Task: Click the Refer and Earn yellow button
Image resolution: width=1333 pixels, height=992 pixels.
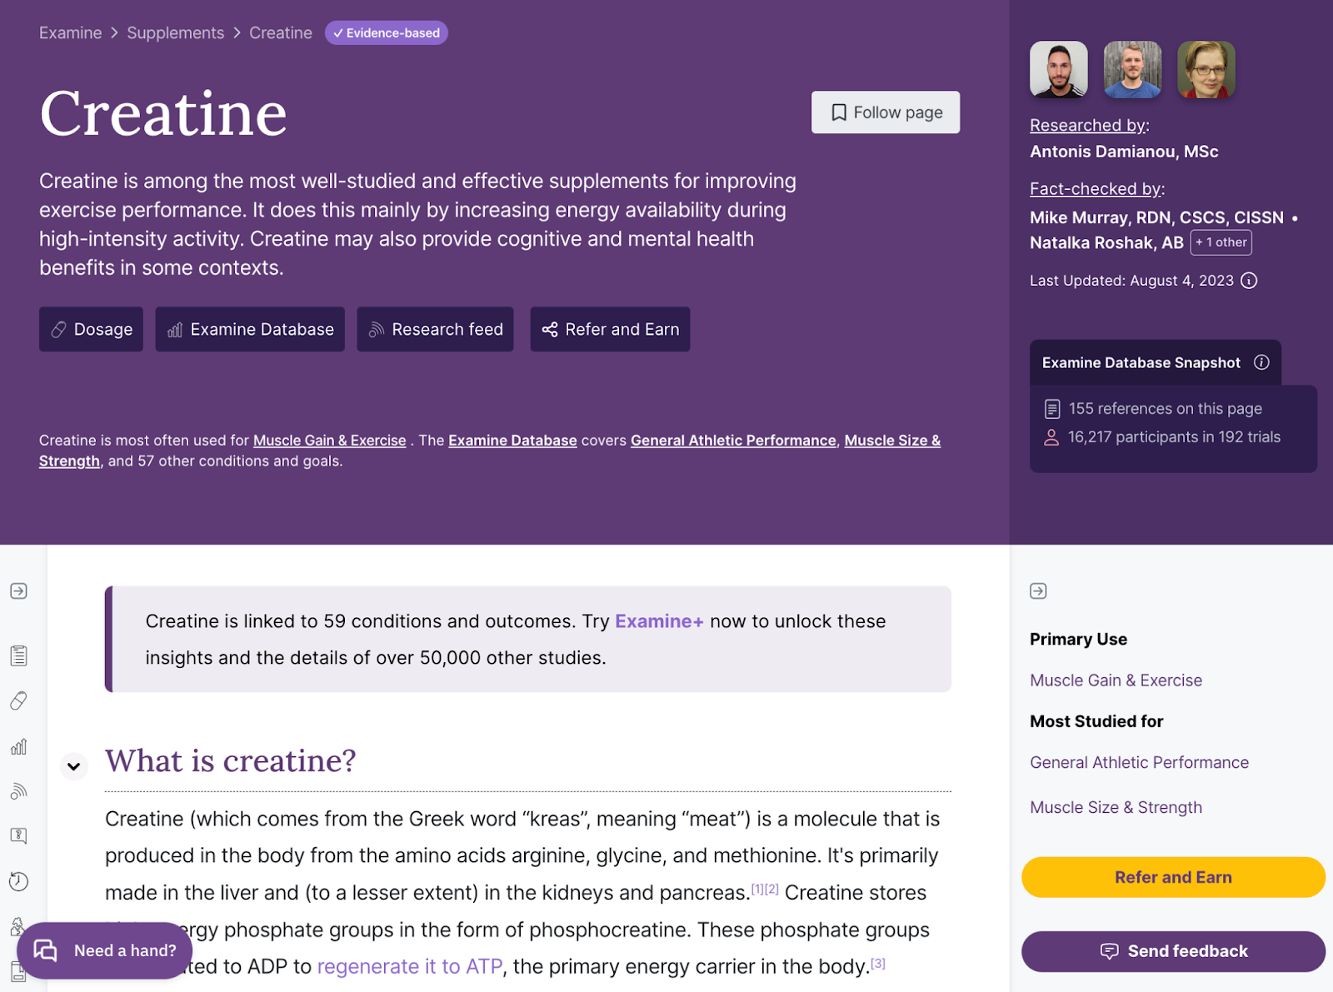Action: (1172, 877)
